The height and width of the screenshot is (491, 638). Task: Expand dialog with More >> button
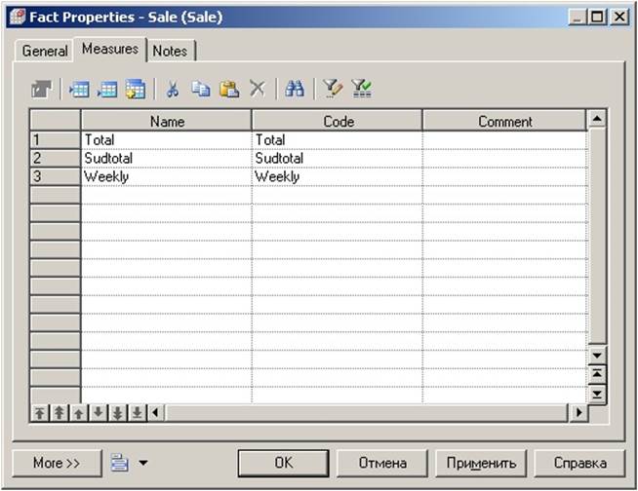coord(57,463)
